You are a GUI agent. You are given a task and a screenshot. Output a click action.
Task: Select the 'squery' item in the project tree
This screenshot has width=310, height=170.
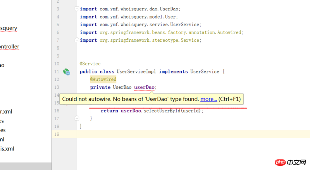(9, 28)
